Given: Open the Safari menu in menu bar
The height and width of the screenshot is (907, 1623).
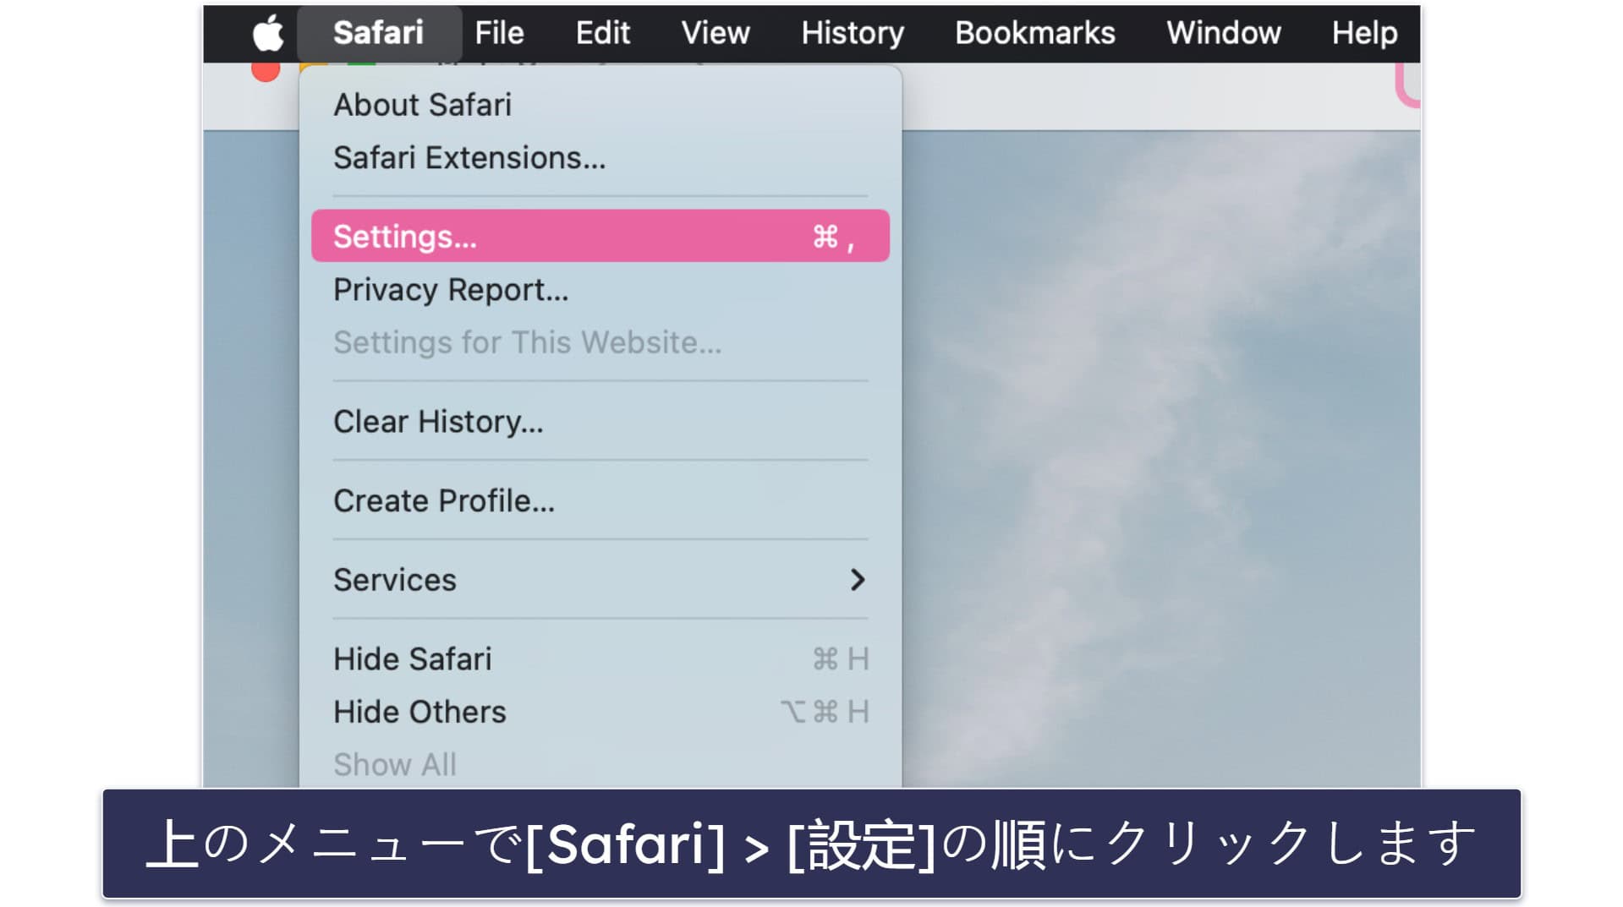Looking at the screenshot, I should pos(378,34).
